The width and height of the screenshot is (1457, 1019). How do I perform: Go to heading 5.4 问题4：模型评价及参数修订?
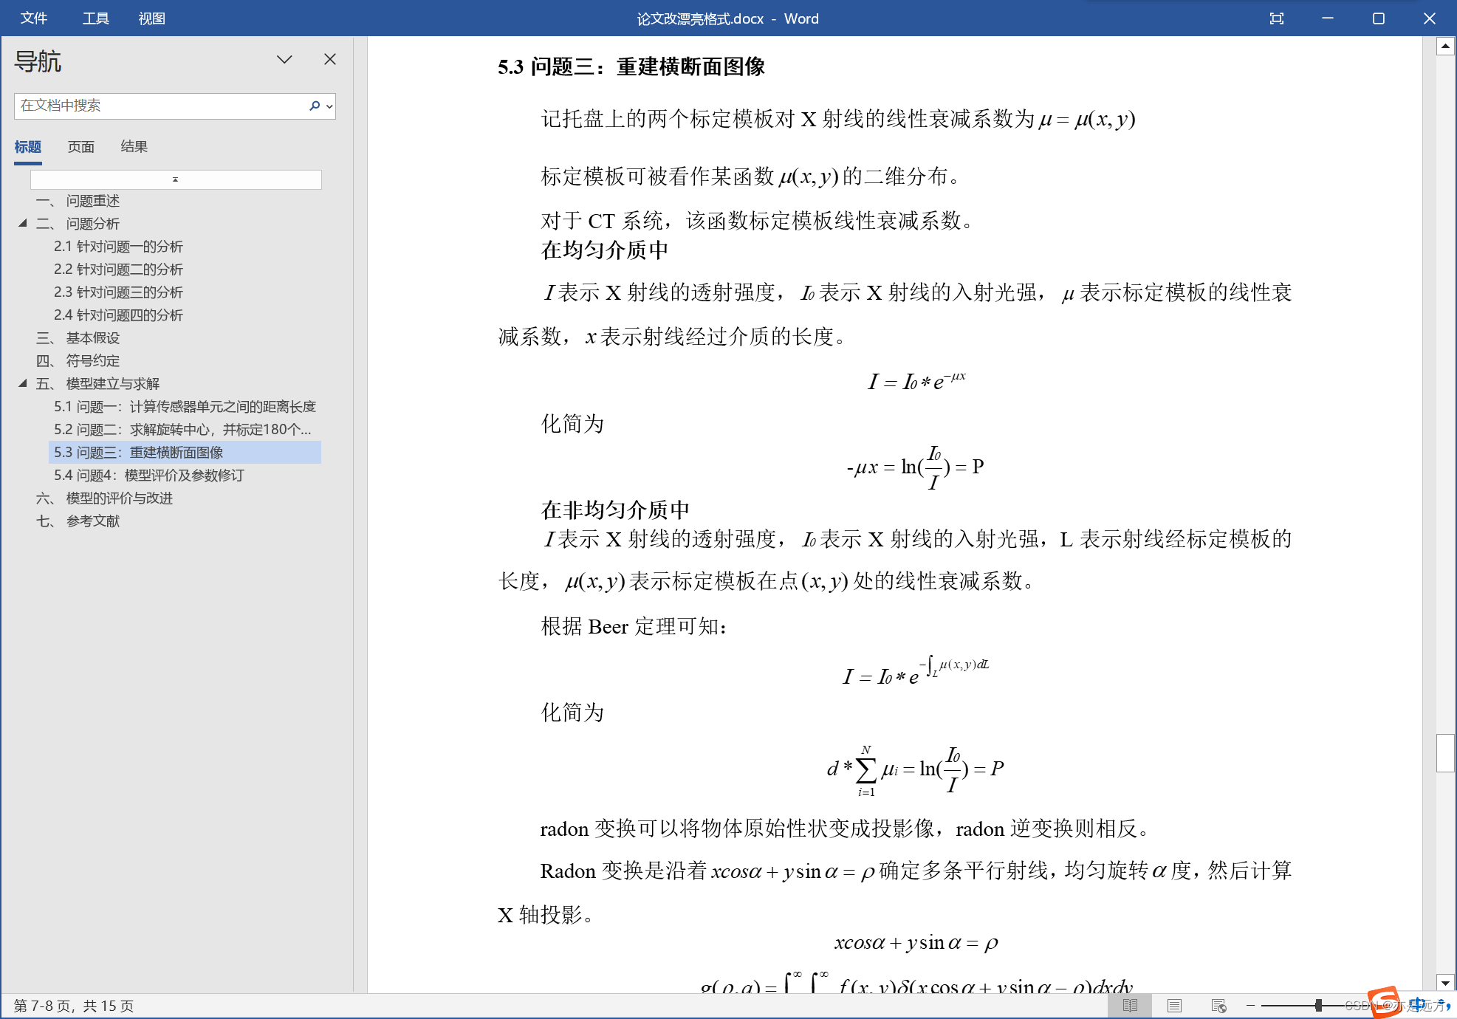pyautogui.click(x=148, y=475)
